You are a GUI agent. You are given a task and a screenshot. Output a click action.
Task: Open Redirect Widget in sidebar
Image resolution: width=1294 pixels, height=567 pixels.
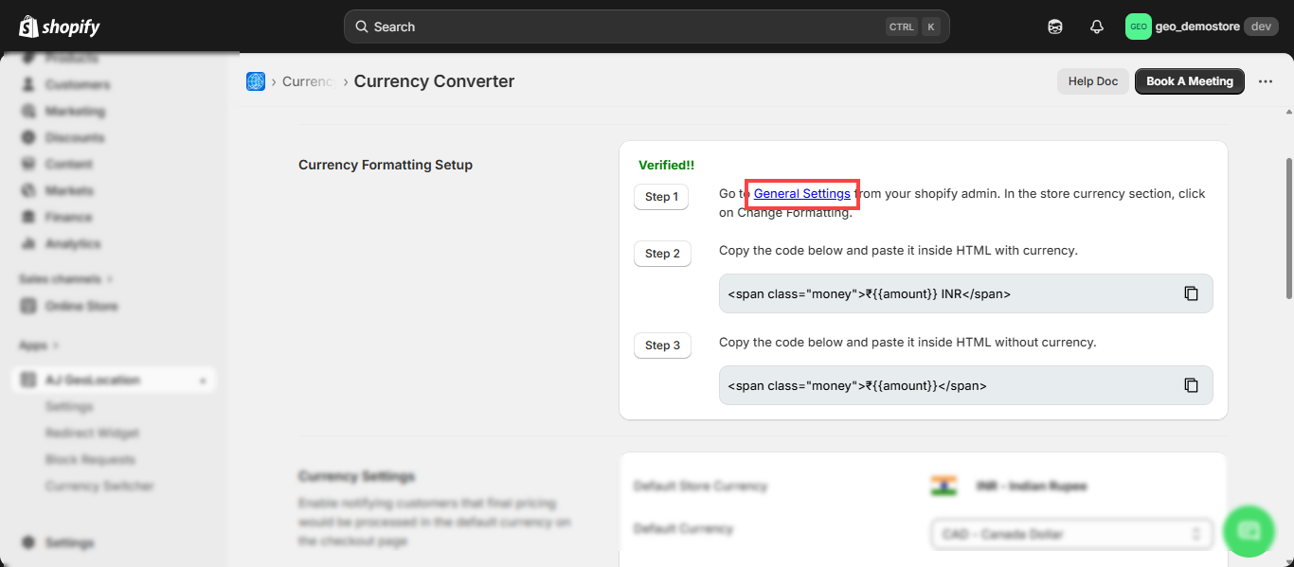coord(92,433)
